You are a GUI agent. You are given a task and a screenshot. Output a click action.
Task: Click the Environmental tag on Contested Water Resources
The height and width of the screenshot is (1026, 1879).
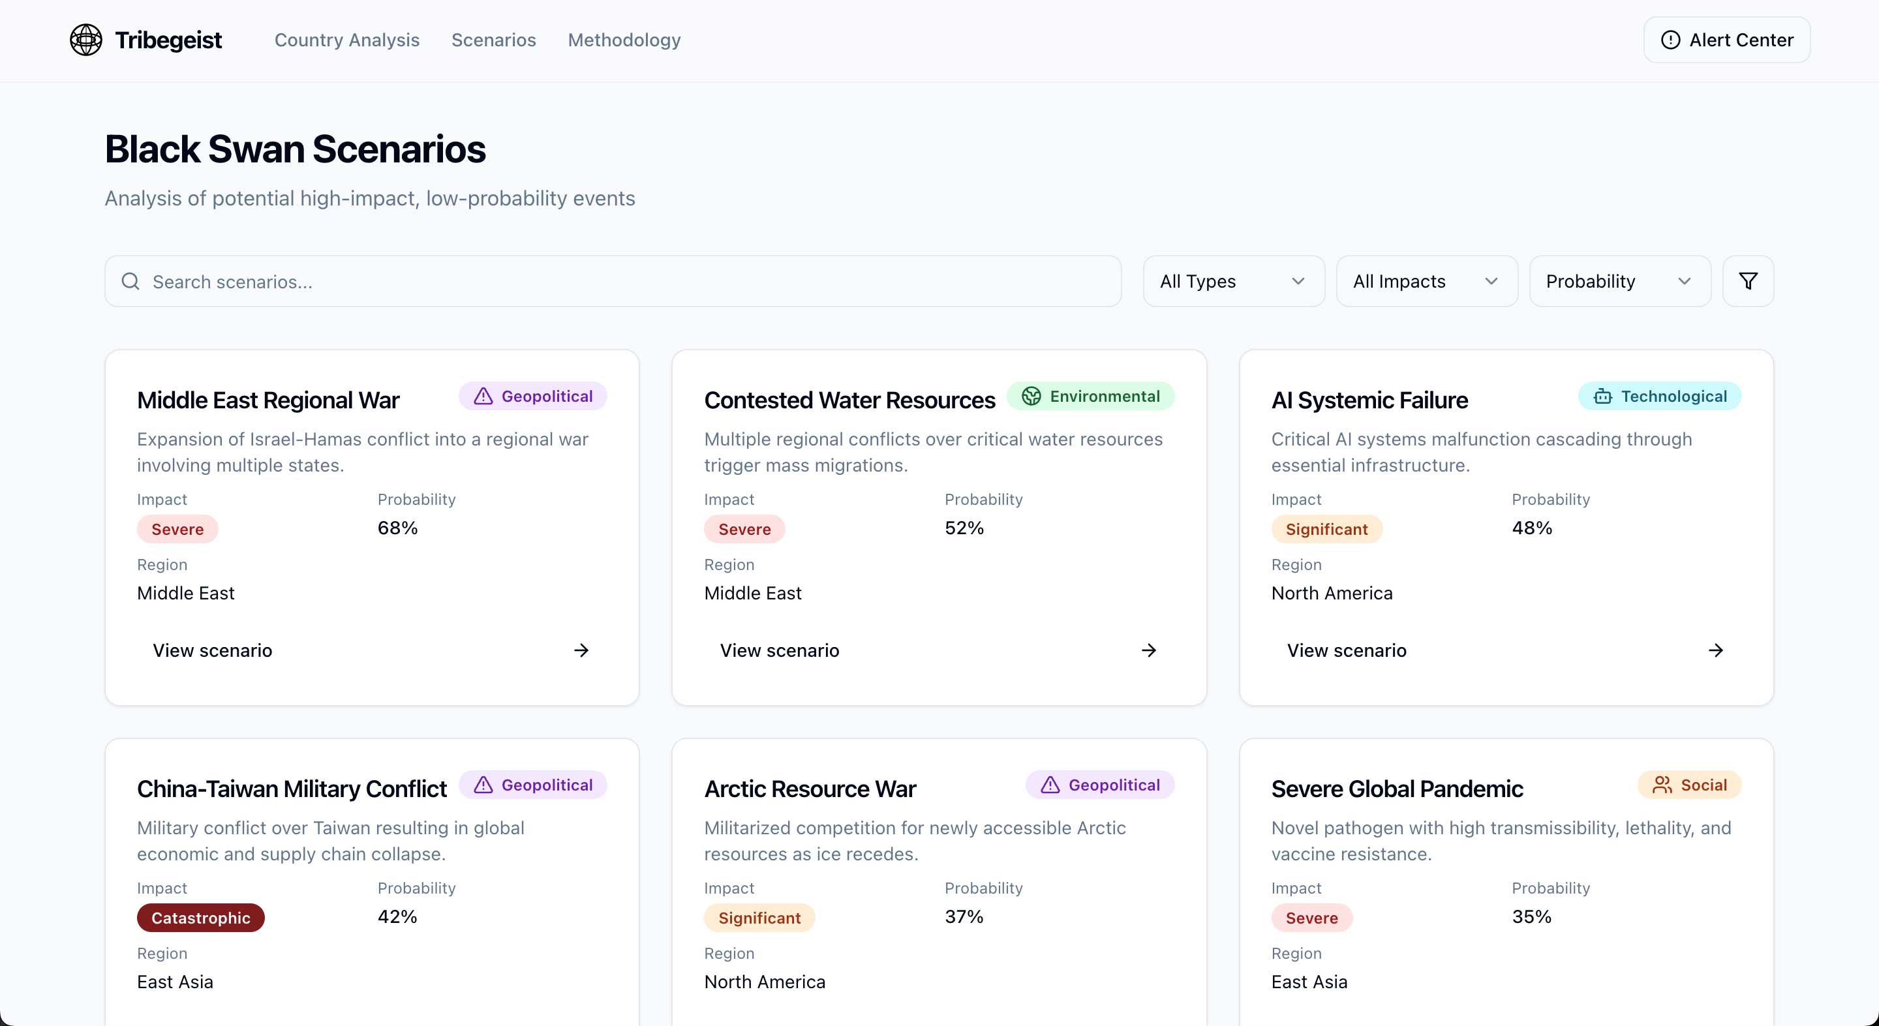click(x=1090, y=396)
